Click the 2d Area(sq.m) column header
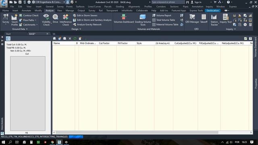The image size is (258, 145). pos(164,43)
